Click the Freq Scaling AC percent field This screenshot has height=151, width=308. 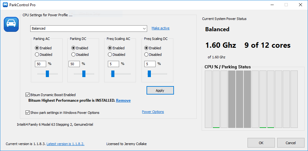[113, 64]
